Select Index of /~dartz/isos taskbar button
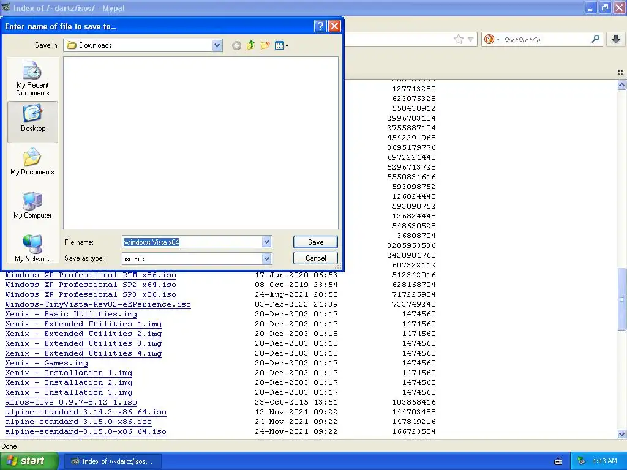Viewport: 627px width, 470px height. point(111,461)
